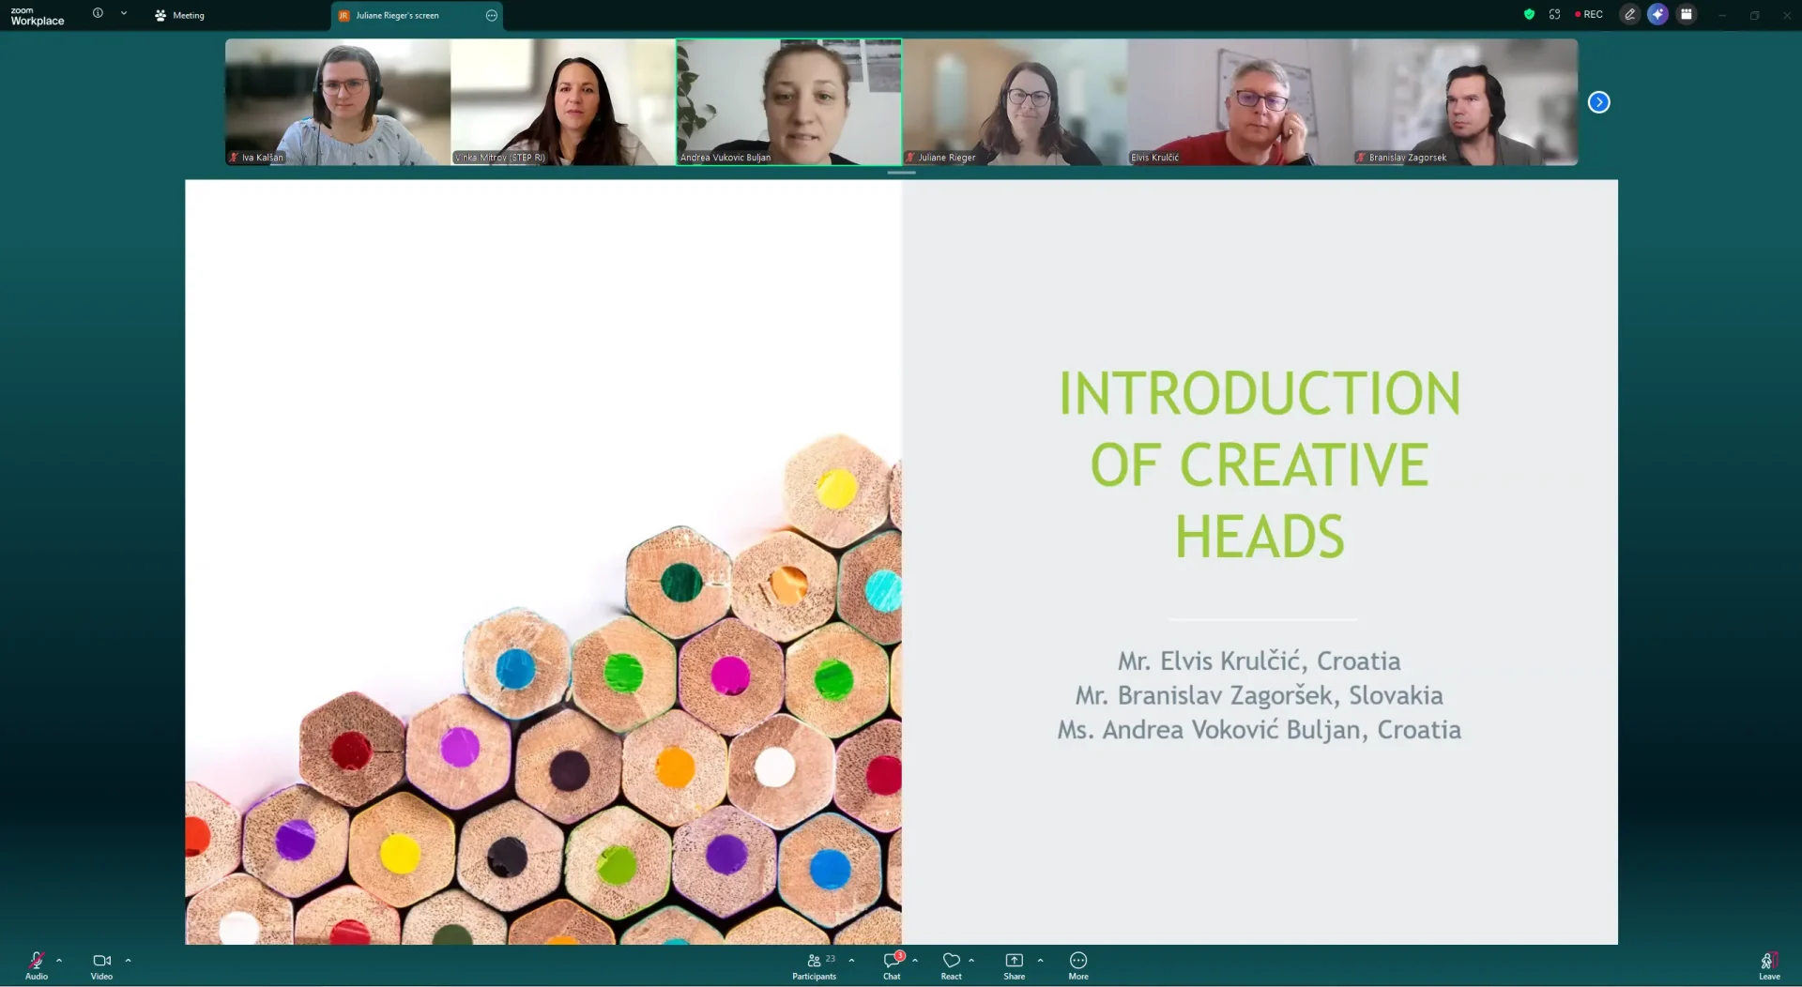1802x987 pixels.
Task: Click the REC recording indicator
Action: [x=1589, y=14]
